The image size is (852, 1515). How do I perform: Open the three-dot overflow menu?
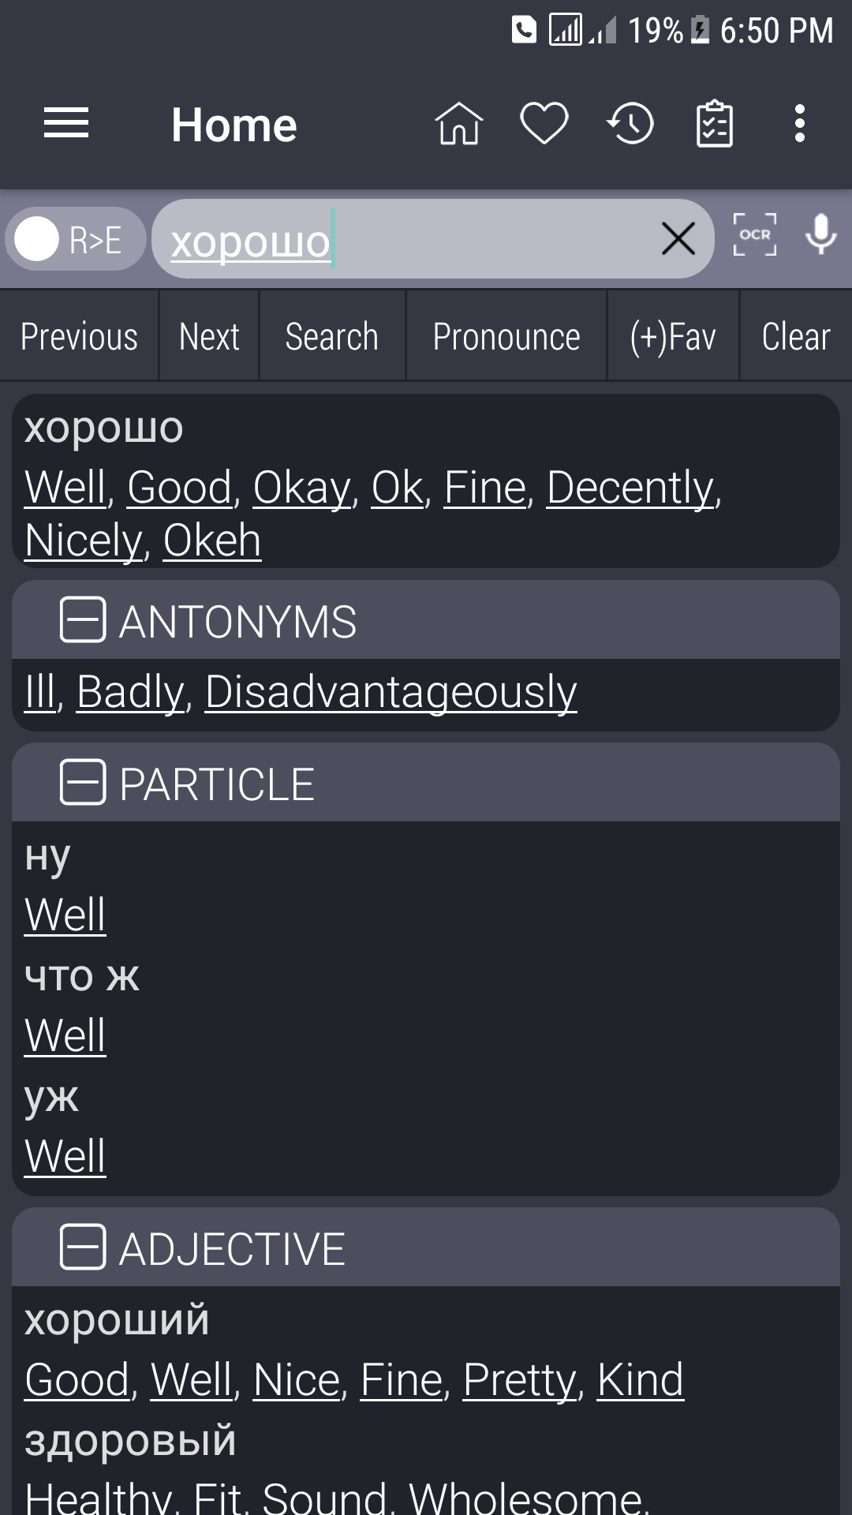pos(800,124)
